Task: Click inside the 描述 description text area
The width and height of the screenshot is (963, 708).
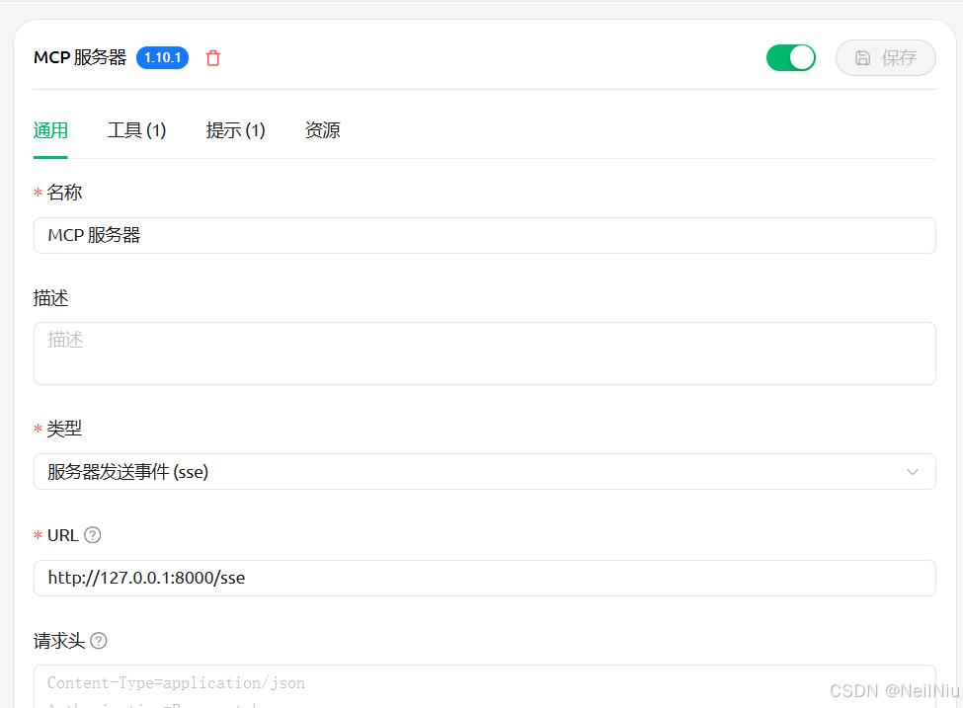Action: pos(485,353)
